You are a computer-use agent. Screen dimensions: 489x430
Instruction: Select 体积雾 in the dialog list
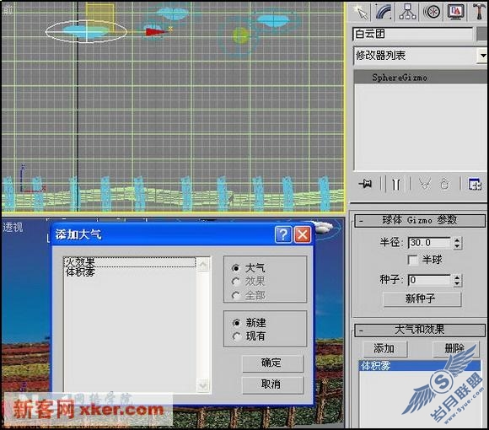tap(80, 272)
